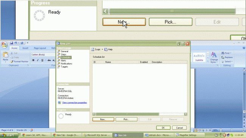Open the Underline style dropdown arrow
The height and width of the screenshot is (138, 246).
[x=46, y=60]
